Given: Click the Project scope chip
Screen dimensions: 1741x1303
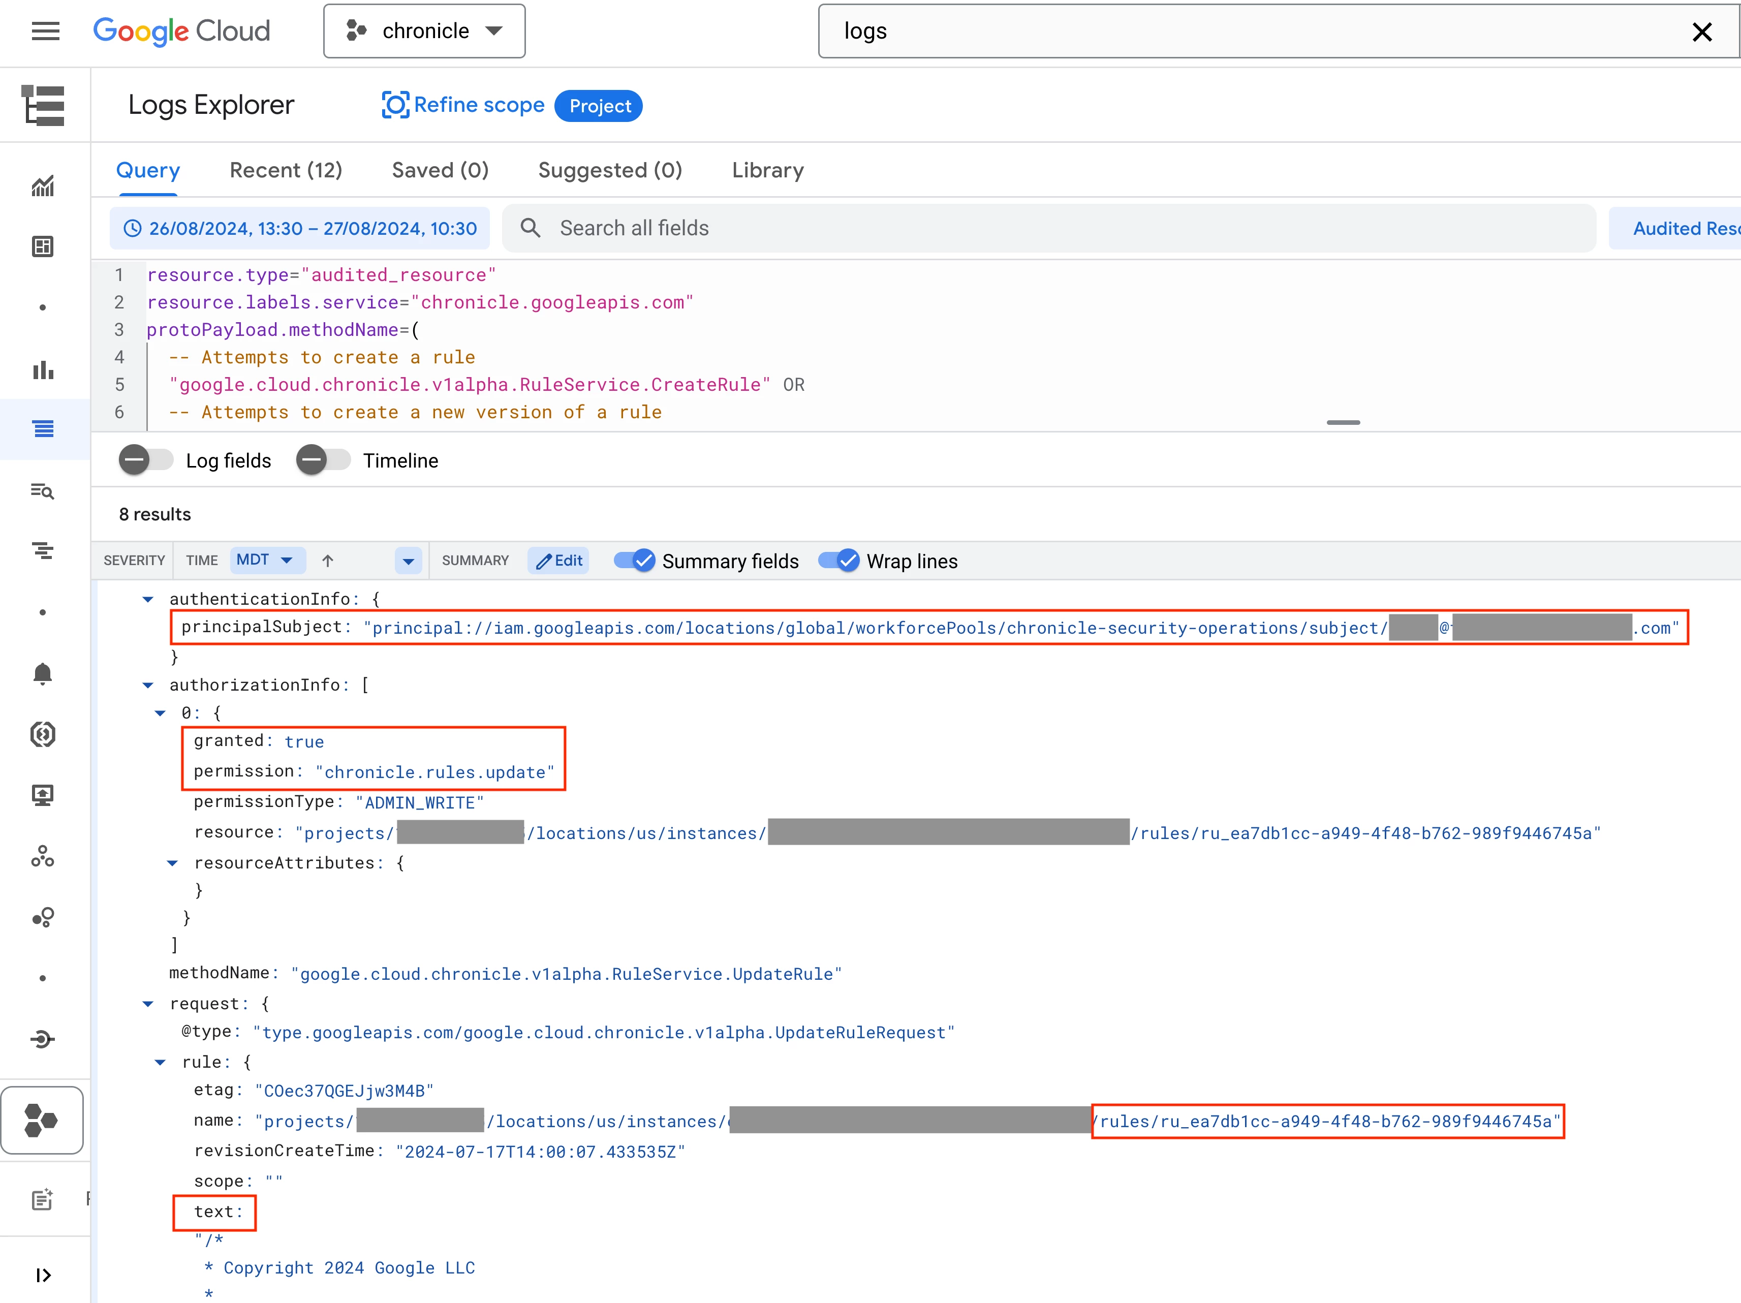Looking at the screenshot, I should [599, 106].
